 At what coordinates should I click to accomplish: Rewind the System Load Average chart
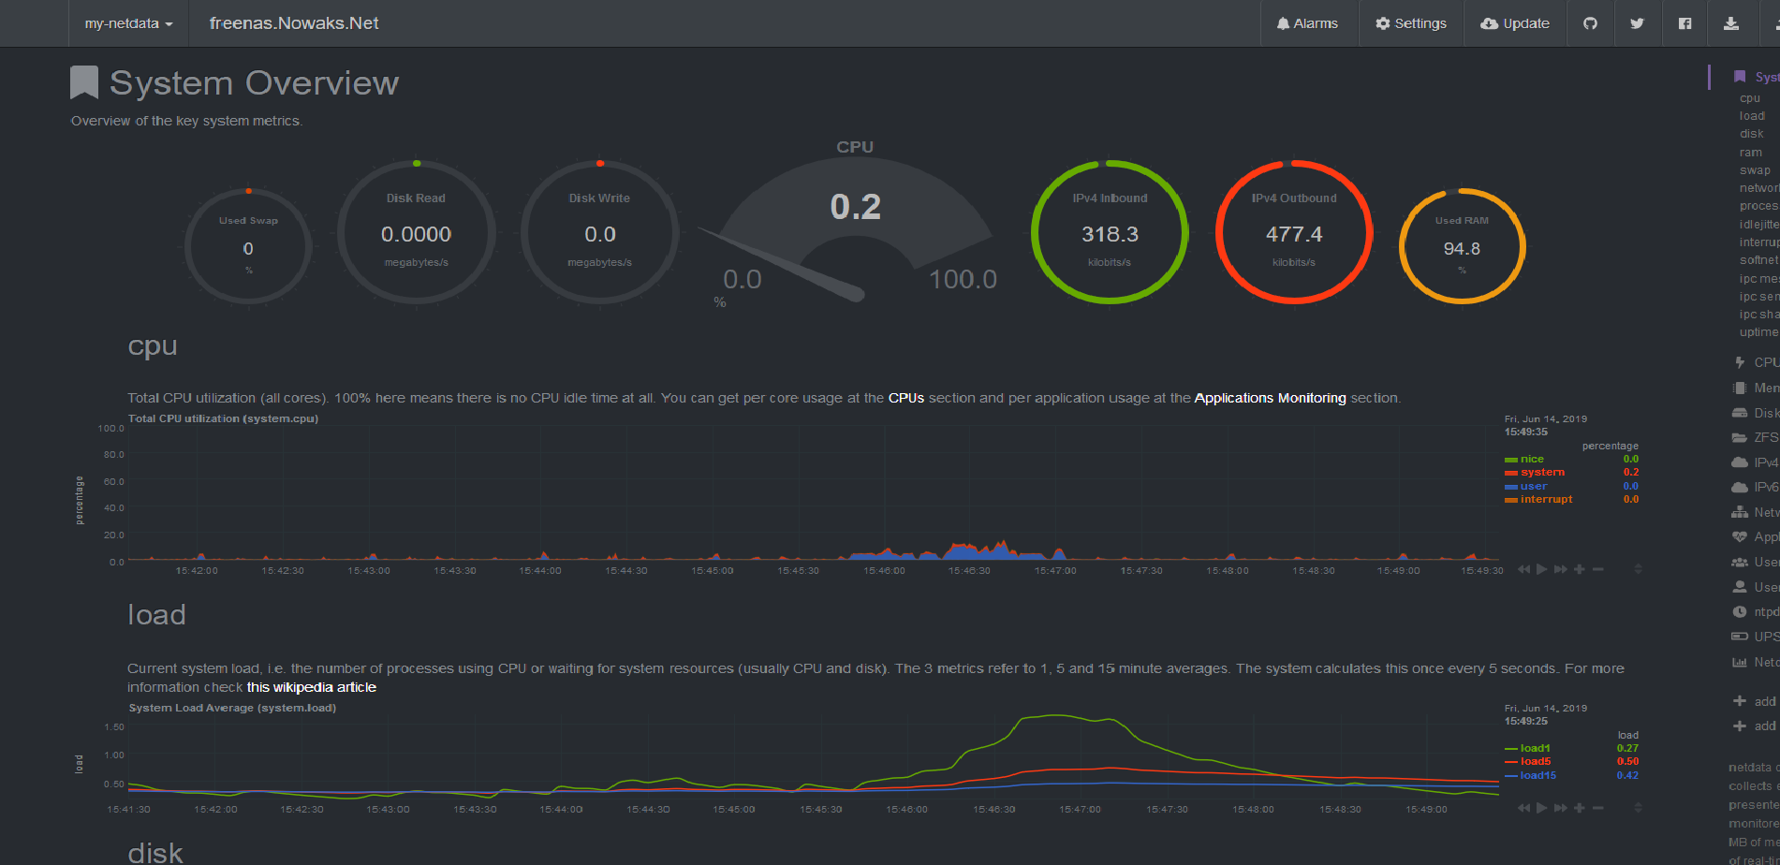[1523, 808]
